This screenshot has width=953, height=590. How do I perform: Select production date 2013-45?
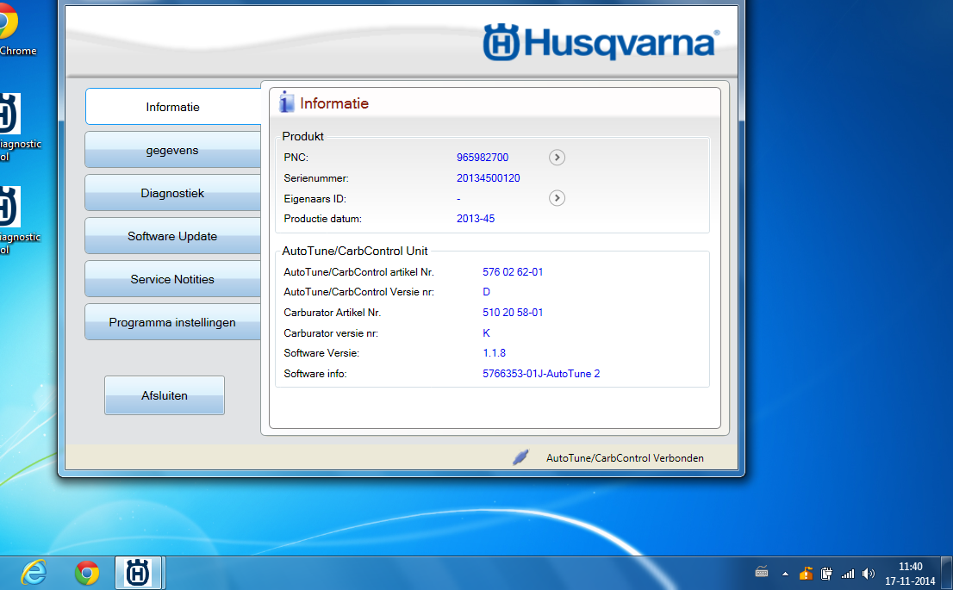[476, 219]
